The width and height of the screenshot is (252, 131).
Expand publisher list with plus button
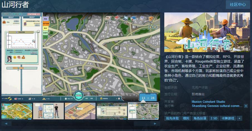click(246, 106)
